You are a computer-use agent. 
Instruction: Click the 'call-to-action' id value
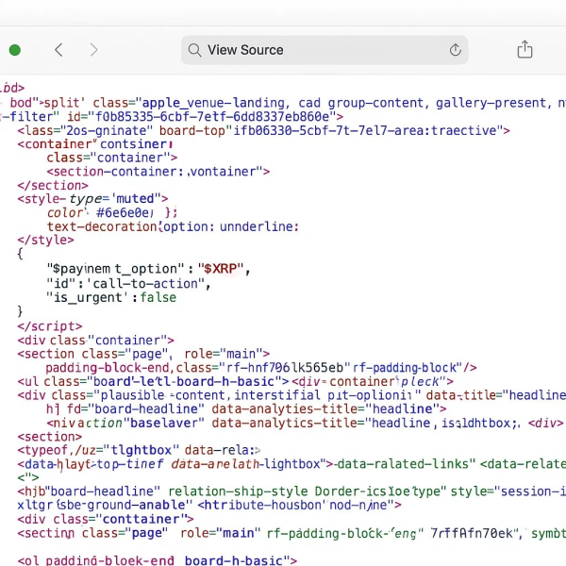(146, 284)
